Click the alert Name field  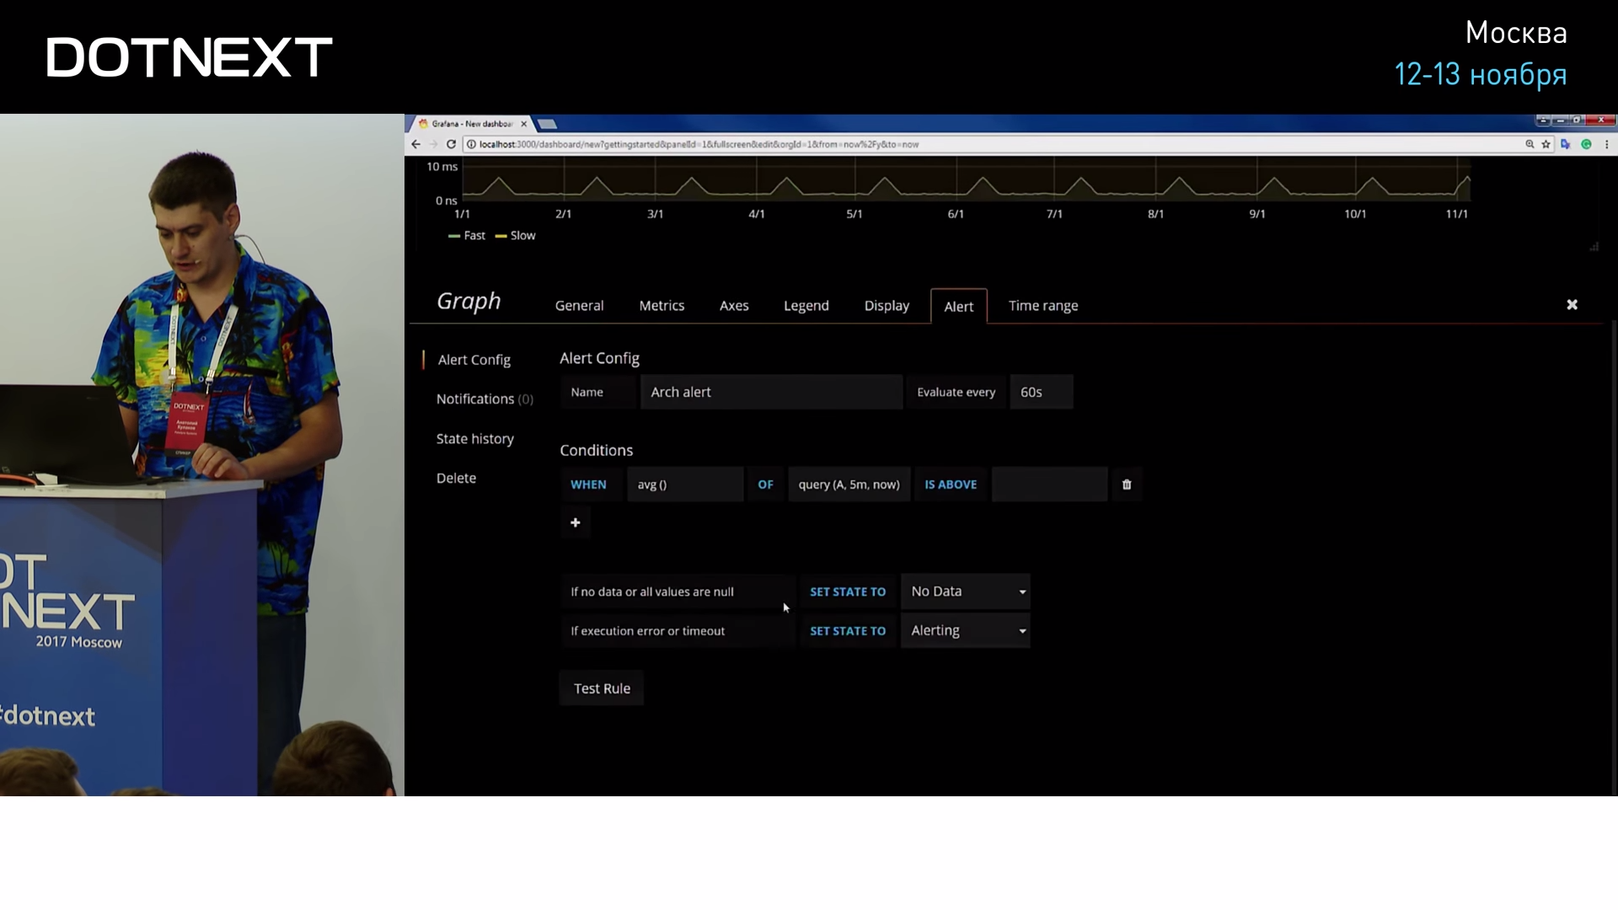coord(770,393)
